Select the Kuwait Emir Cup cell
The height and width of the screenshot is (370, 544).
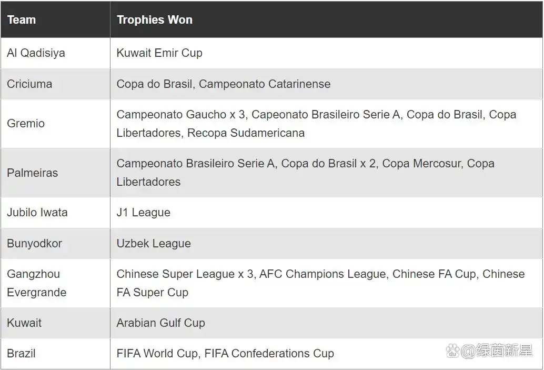(327, 53)
